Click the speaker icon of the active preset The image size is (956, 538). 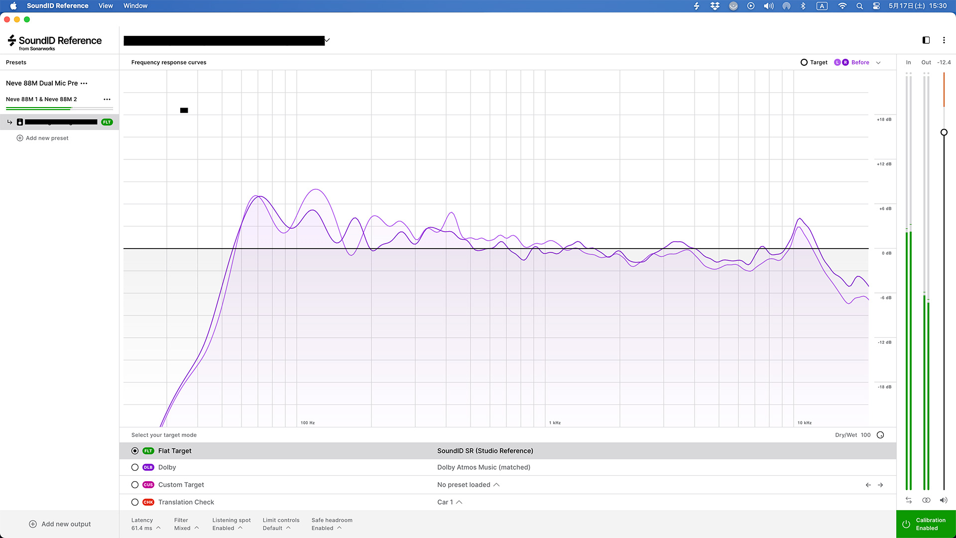tap(20, 122)
